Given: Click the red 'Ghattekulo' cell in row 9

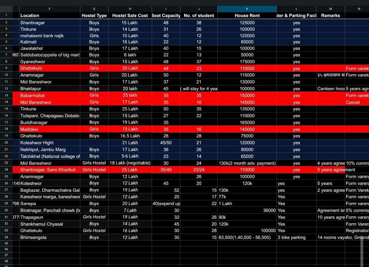Looking at the screenshot, I should (x=50, y=68).
